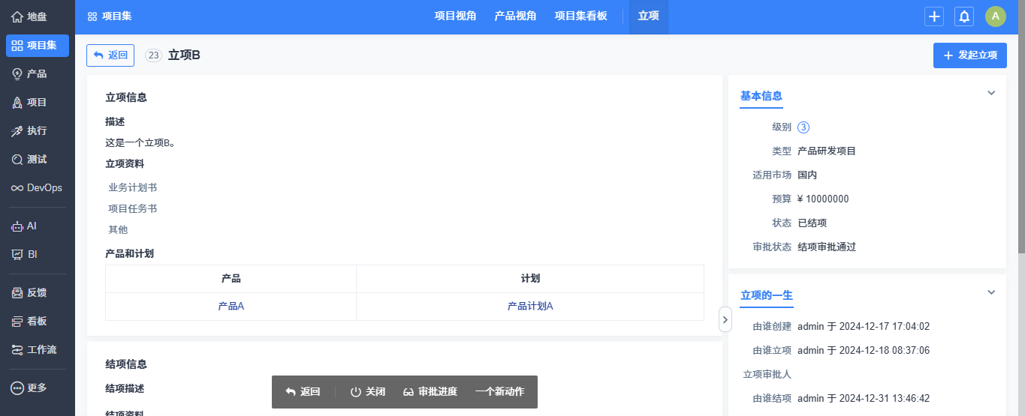Open the BI chart icon in sidebar

click(x=17, y=254)
